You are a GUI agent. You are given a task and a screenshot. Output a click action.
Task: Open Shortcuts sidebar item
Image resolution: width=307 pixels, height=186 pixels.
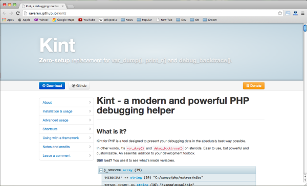click(x=67, y=129)
